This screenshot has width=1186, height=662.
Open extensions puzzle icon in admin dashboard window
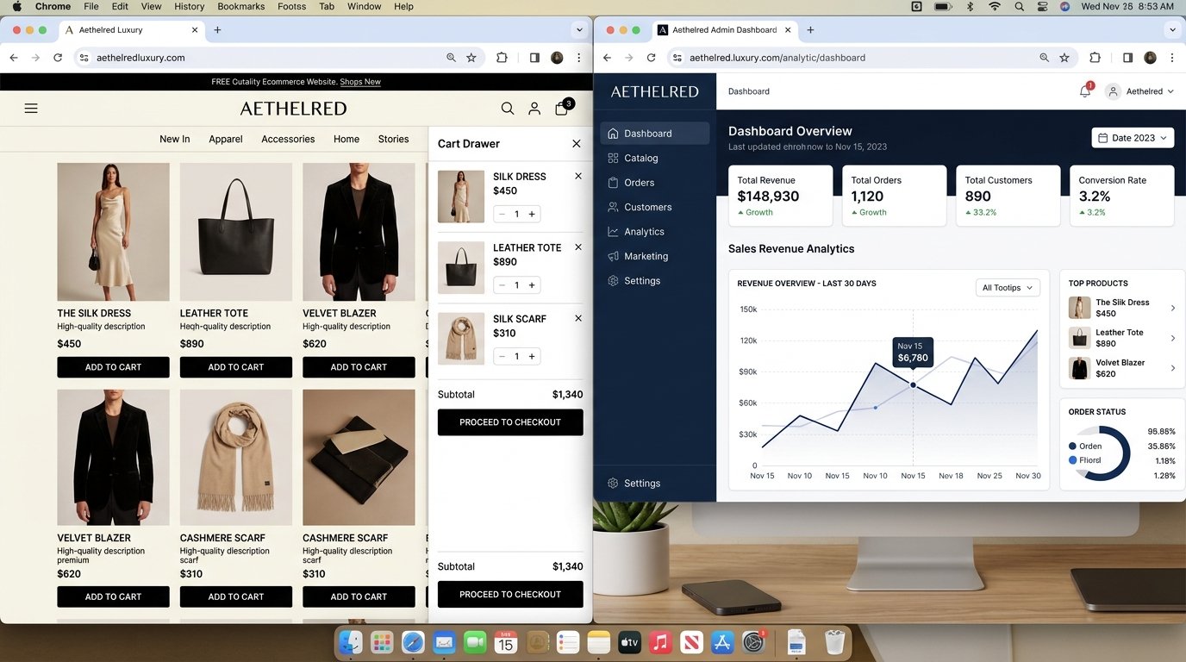point(1095,58)
